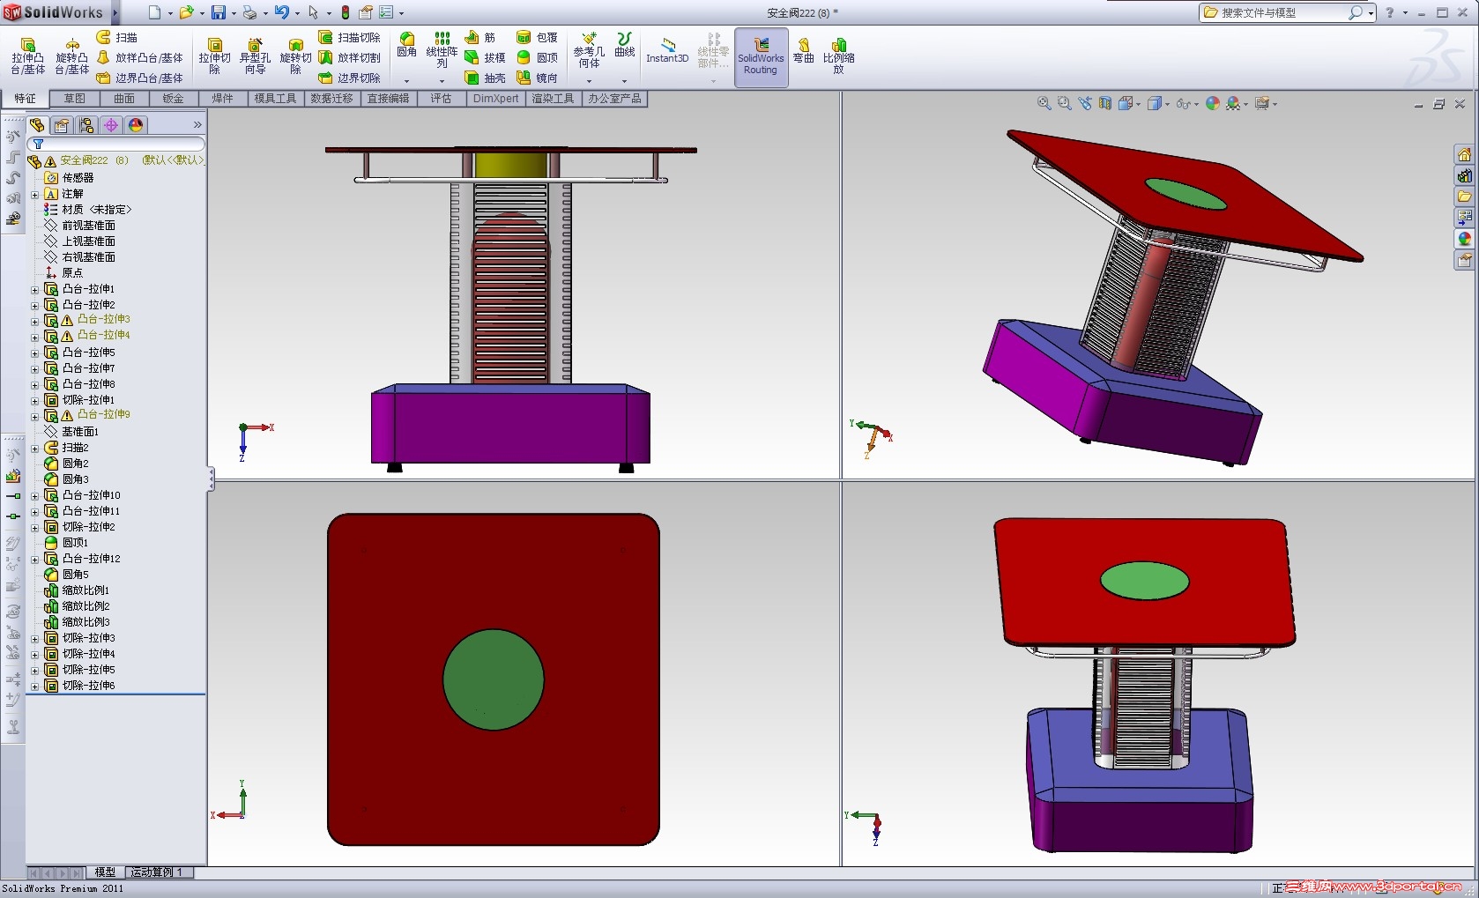Open the dropdown arrow below Fillet (圆角)
The width and height of the screenshot is (1479, 898).
(406, 81)
